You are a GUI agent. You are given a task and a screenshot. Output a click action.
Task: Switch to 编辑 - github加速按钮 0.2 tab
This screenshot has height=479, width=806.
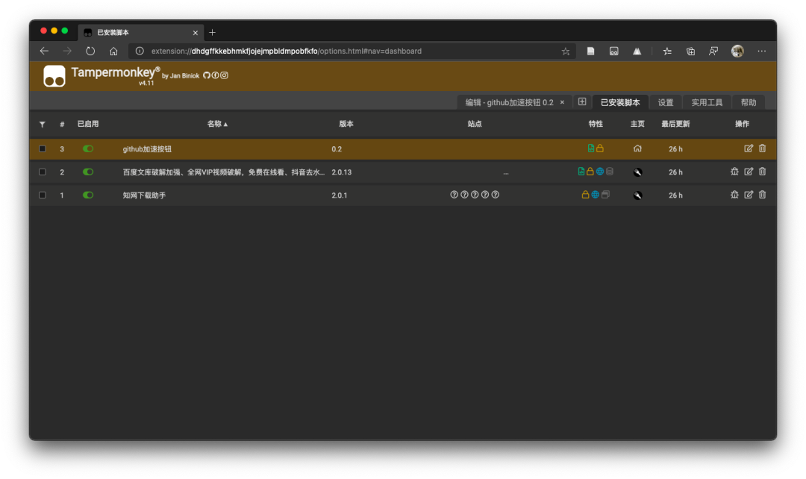[509, 102]
